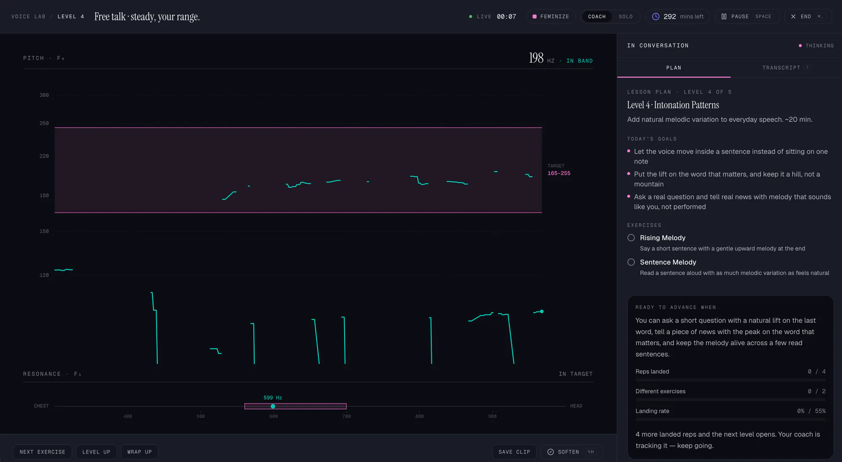This screenshot has width=842, height=462.
Task: Click the pink THINKING status dot
Action: coord(800,45)
